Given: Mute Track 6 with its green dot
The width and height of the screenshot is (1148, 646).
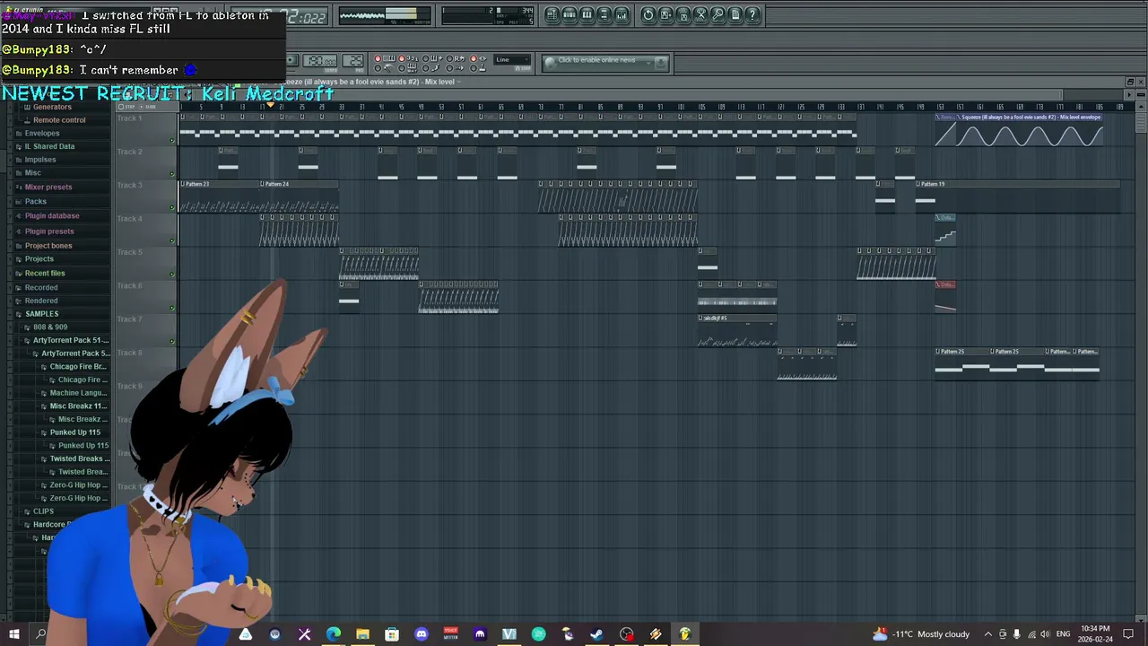Looking at the screenshot, I should tap(172, 308).
